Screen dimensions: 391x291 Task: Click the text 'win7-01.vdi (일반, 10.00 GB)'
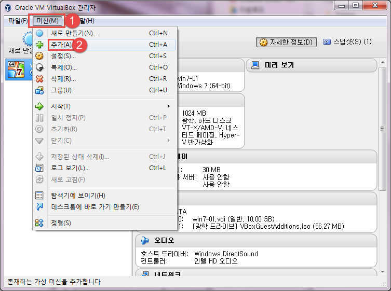click(233, 219)
